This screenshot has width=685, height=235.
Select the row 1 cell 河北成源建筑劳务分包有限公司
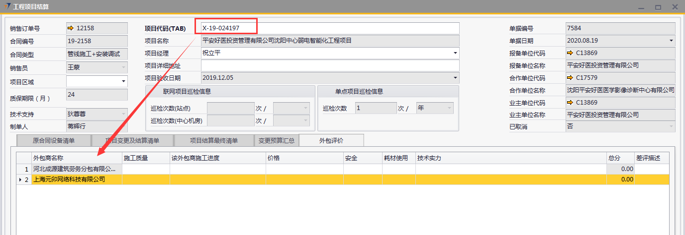[x=77, y=169]
